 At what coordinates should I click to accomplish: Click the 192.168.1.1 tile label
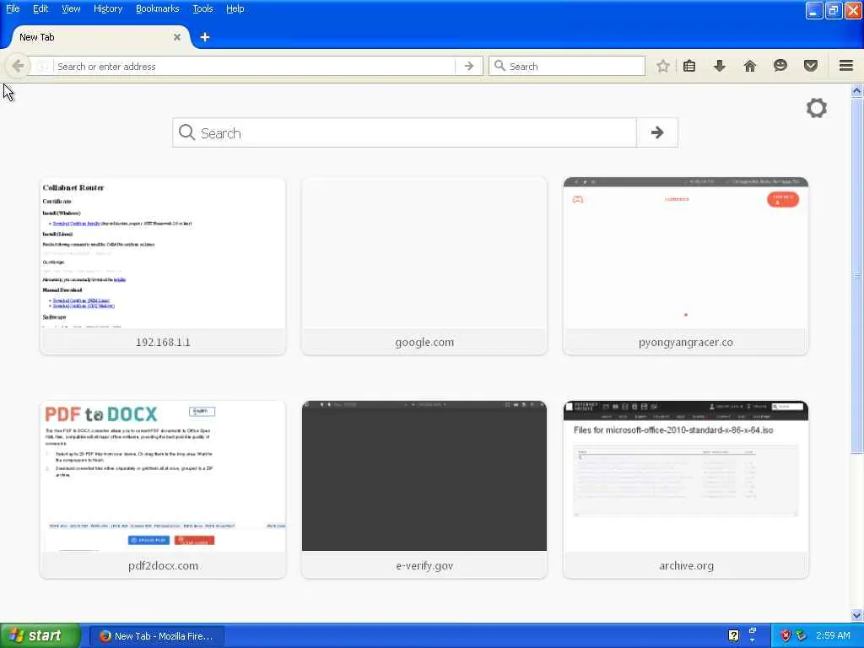163,343
